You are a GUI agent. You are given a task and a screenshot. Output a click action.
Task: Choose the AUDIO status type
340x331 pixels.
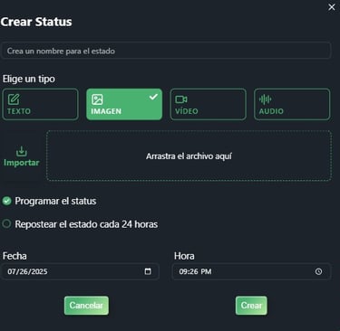click(x=292, y=104)
